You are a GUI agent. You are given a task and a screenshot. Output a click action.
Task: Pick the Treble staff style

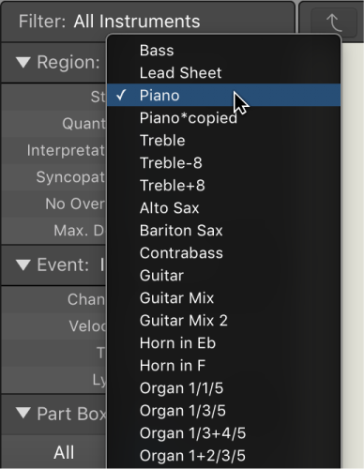(223, 141)
